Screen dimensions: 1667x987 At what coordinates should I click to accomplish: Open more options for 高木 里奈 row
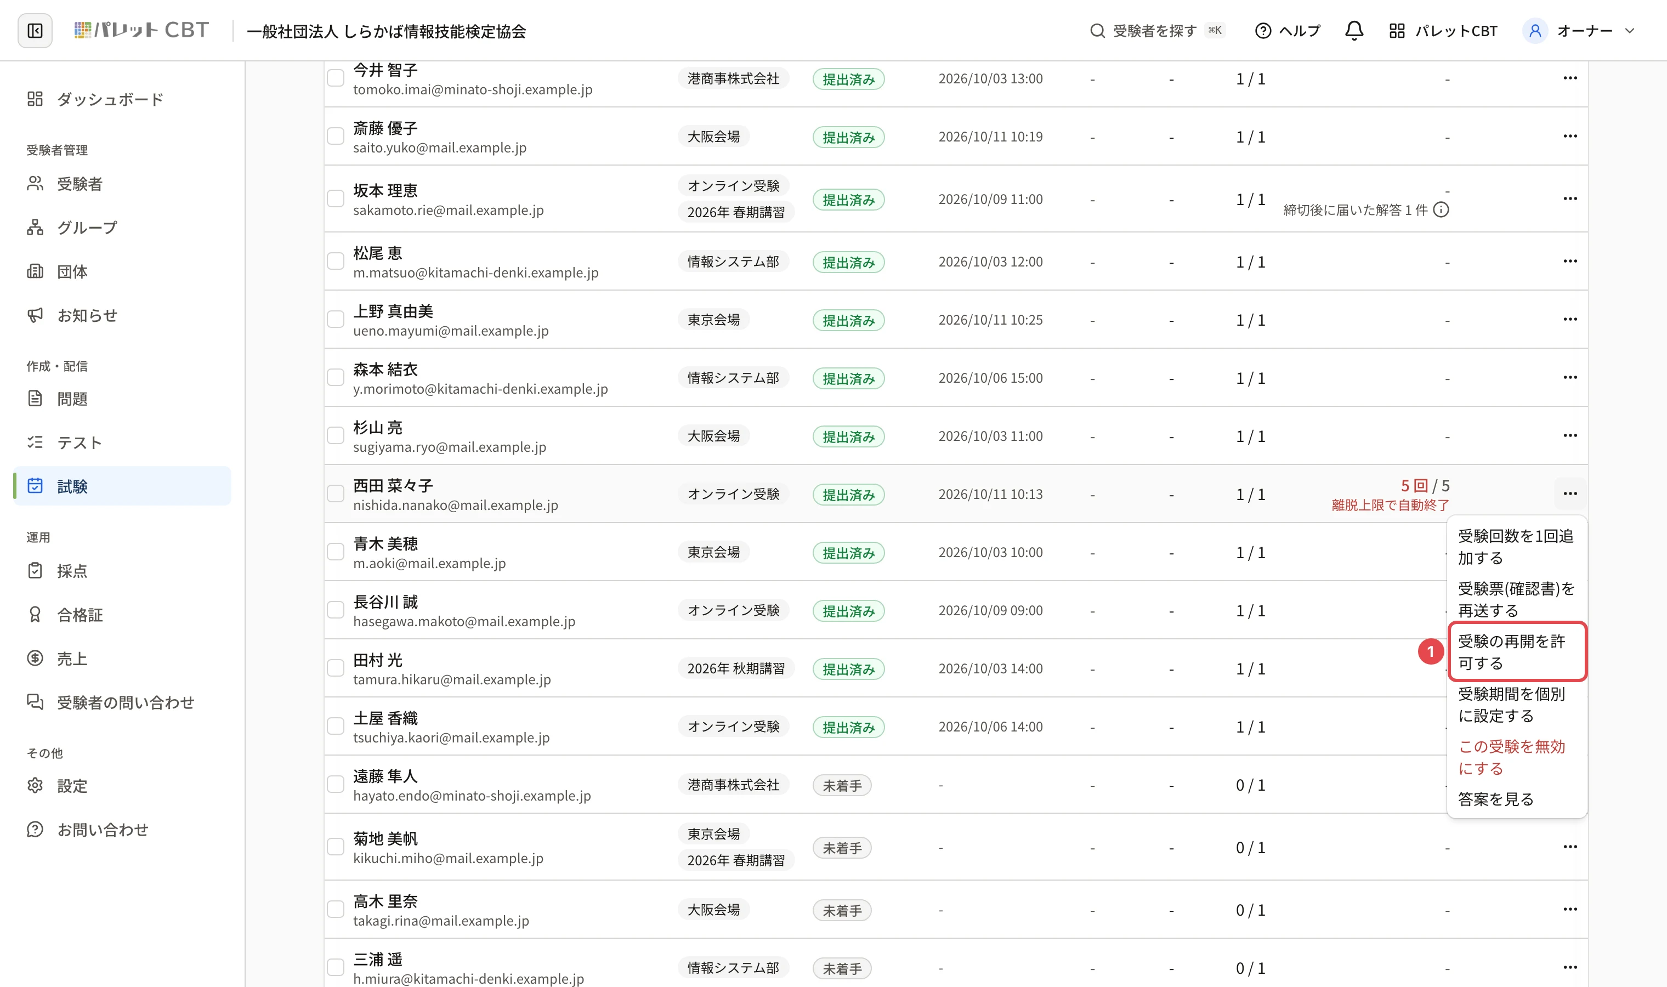[1570, 909]
